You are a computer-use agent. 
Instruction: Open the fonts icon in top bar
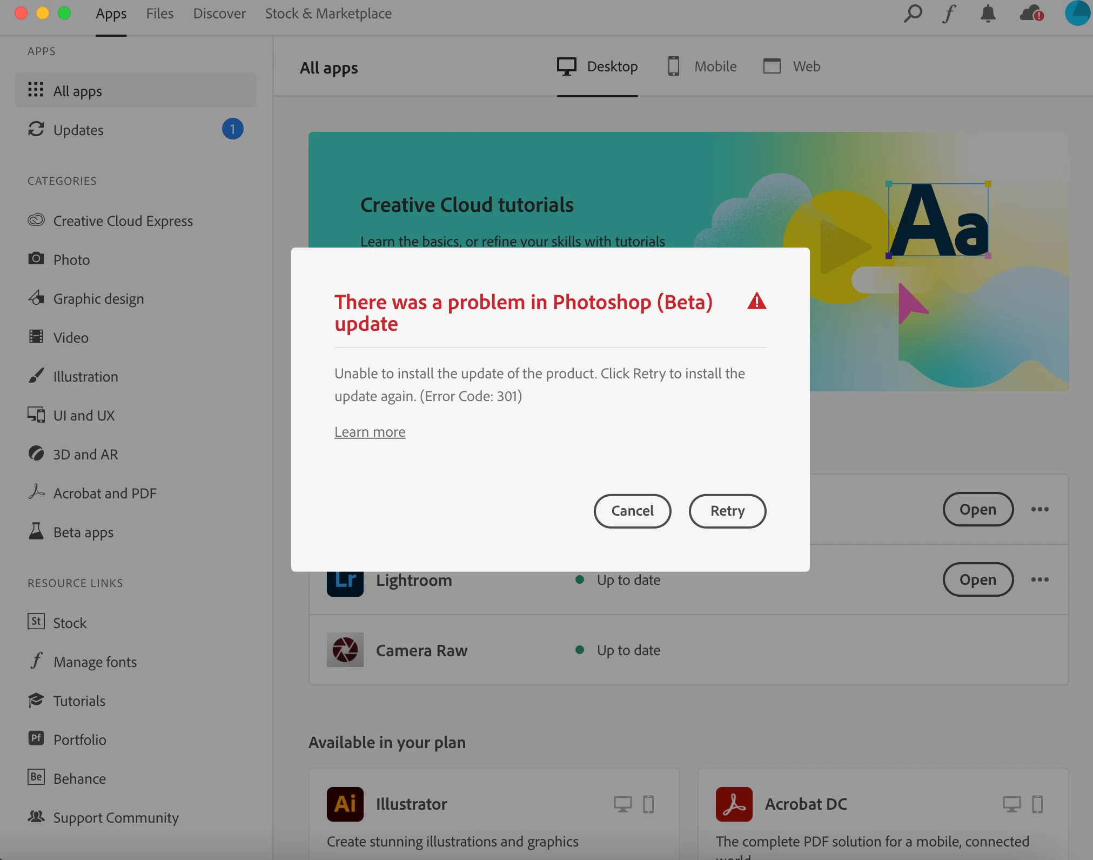click(x=949, y=14)
